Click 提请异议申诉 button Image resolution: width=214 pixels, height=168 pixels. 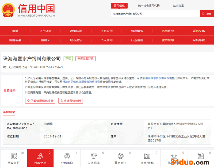click(71, 101)
